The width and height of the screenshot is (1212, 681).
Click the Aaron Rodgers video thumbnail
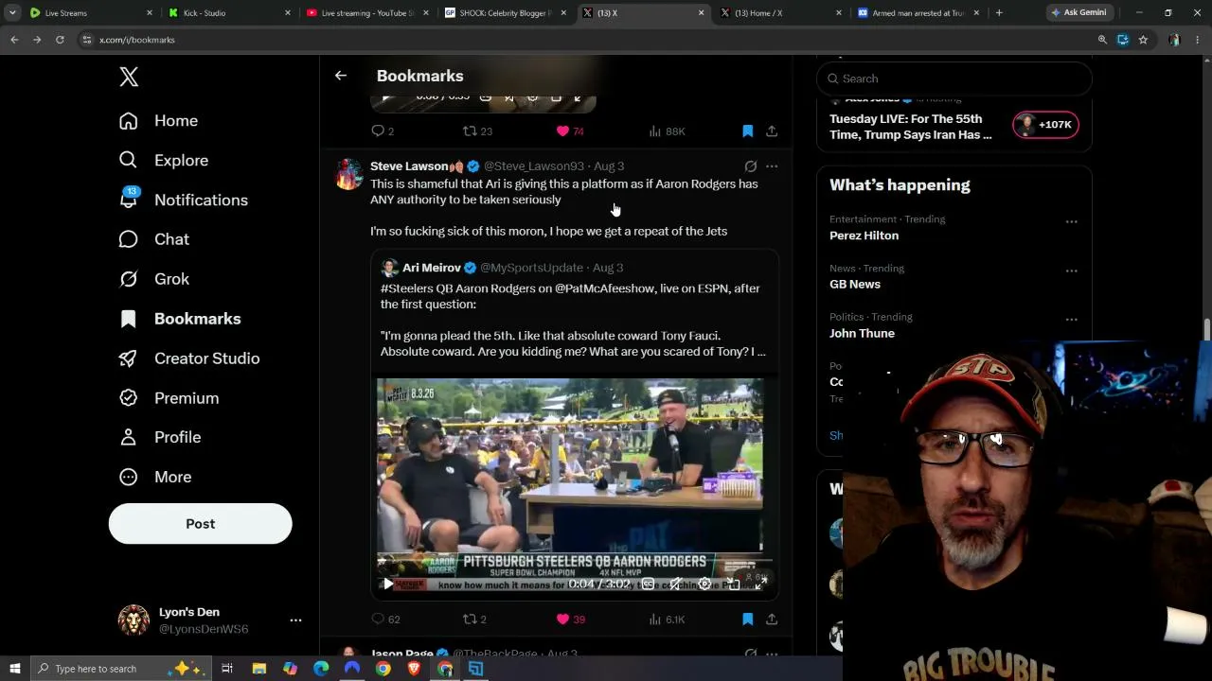(570, 473)
